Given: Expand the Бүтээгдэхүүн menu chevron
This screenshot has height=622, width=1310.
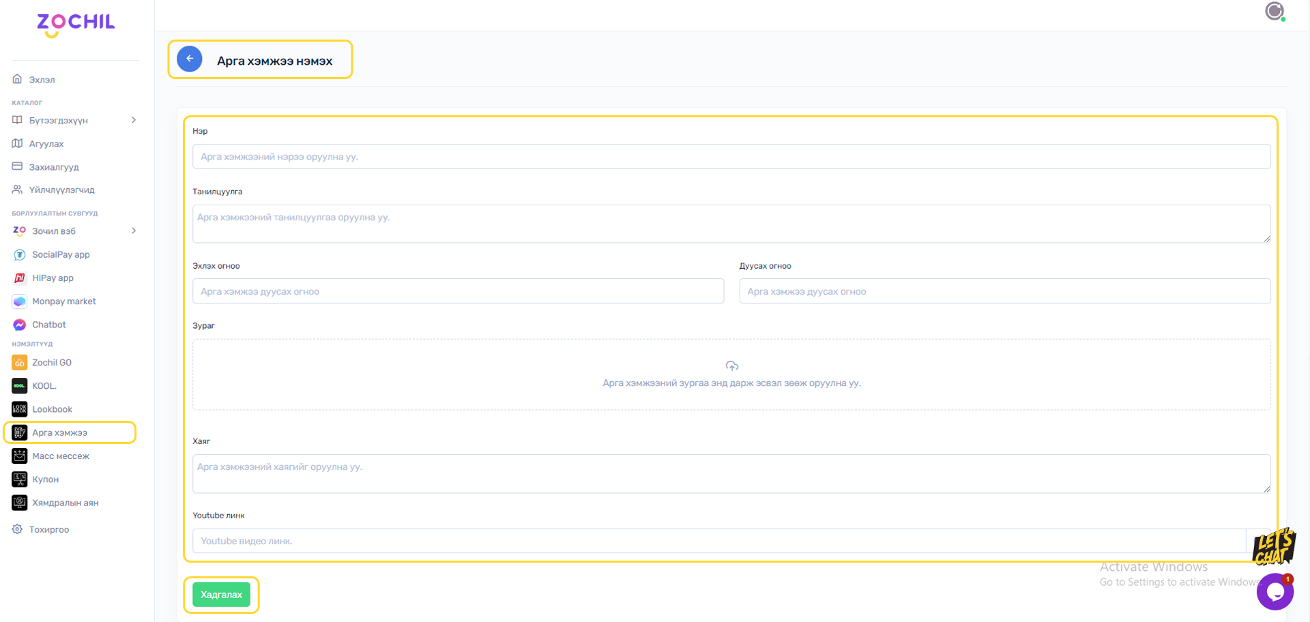Looking at the screenshot, I should tap(134, 120).
